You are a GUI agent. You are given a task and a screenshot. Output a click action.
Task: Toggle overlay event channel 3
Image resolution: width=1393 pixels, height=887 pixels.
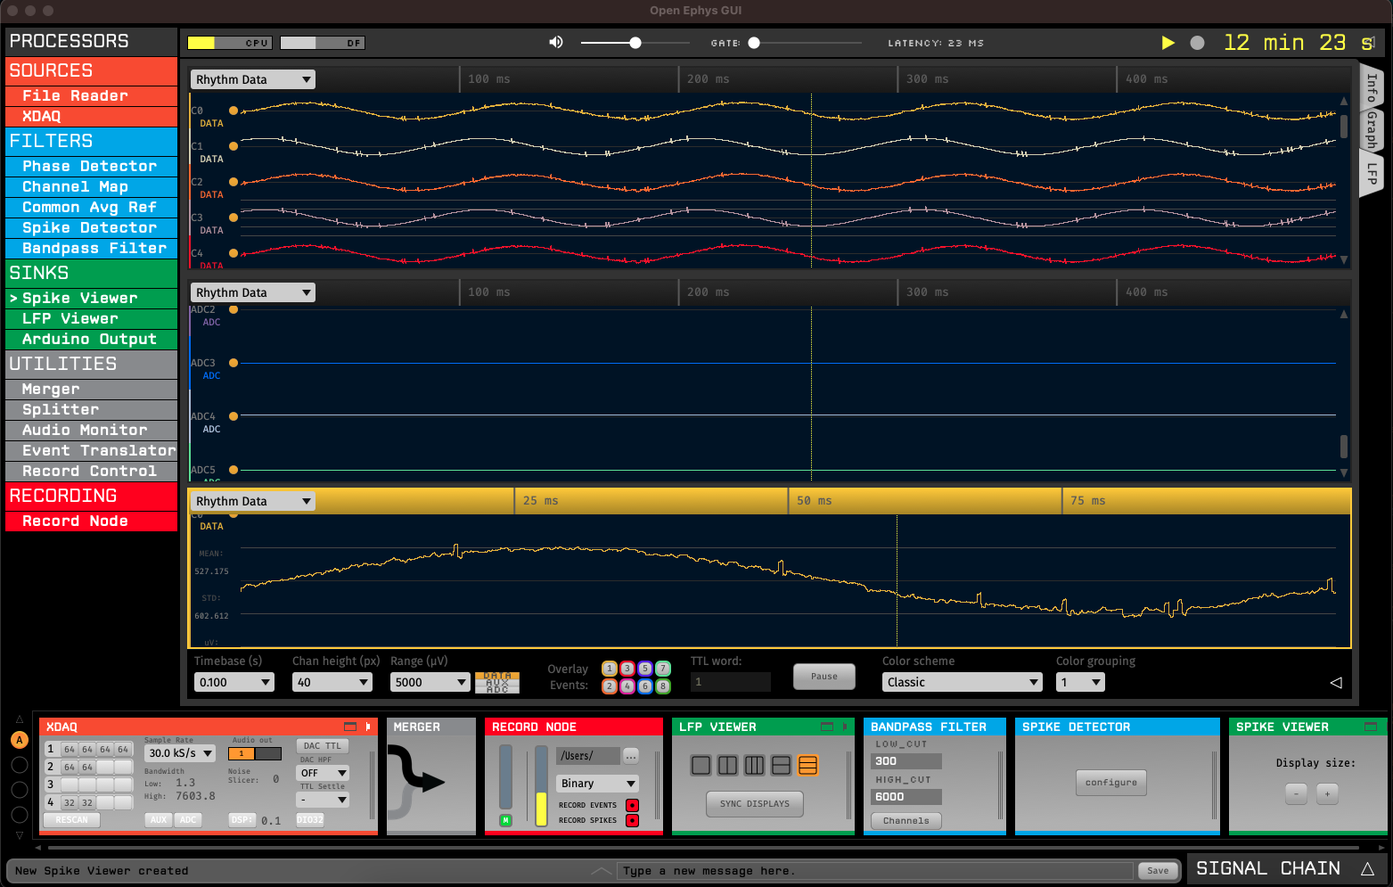coord(627,669)
